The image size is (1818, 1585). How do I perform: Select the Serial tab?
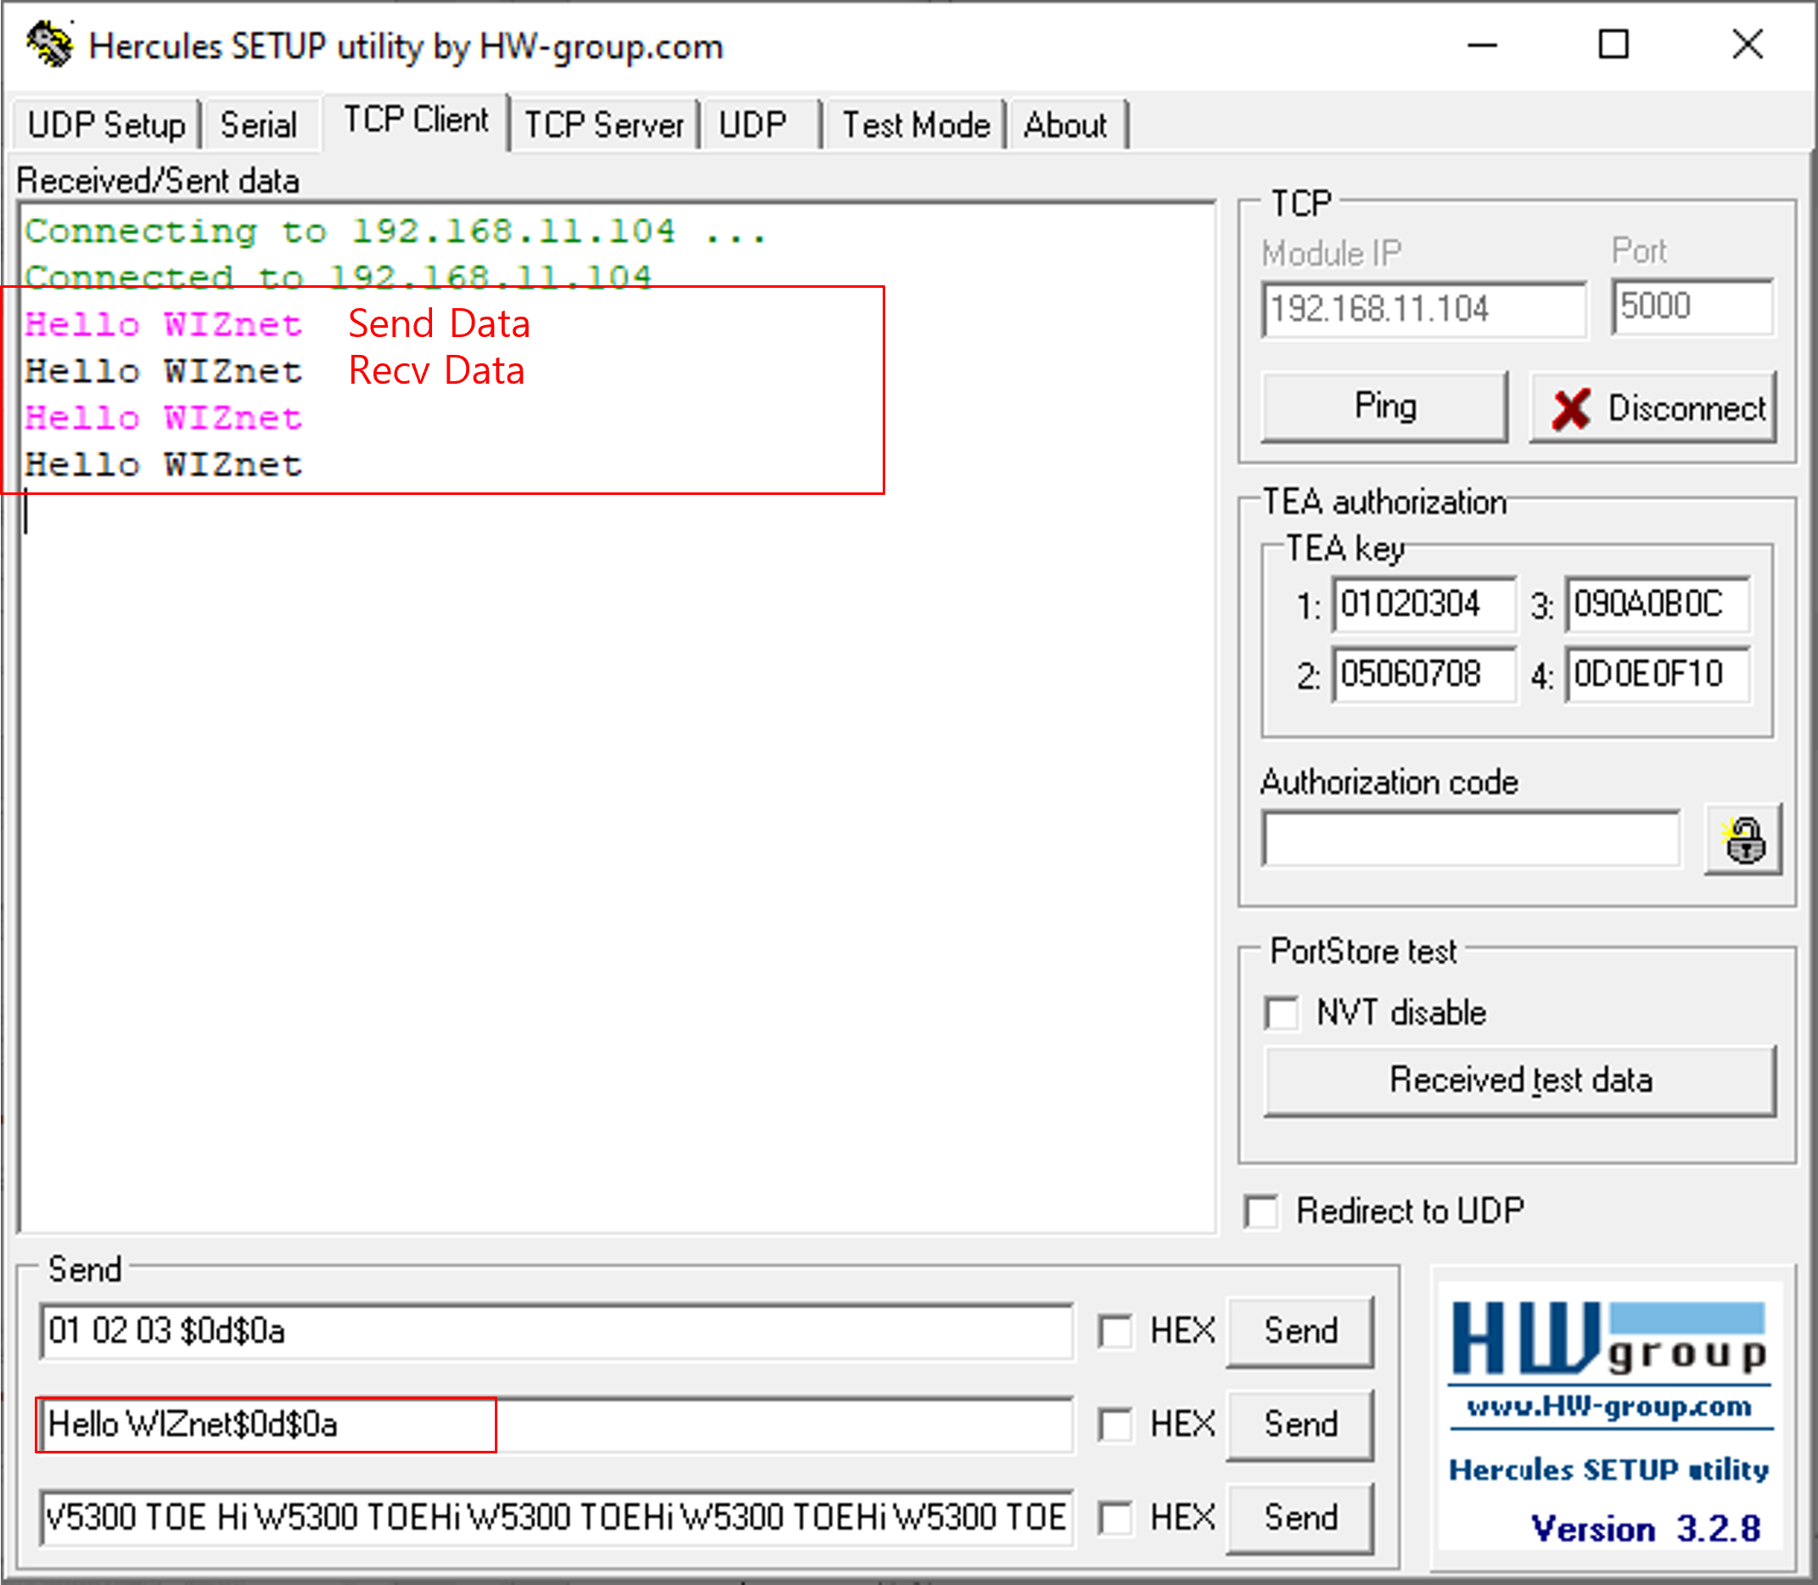click(260, 124)
